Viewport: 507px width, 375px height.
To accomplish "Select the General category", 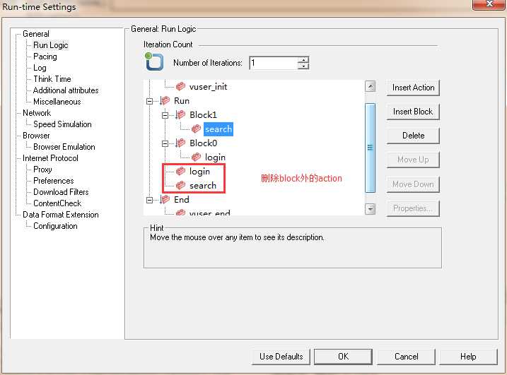I will point(36,34).
